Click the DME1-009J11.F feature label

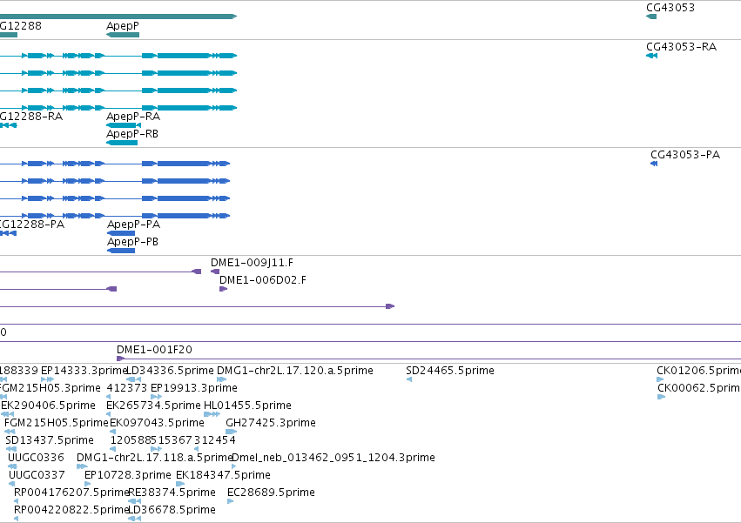coord(252,263)
